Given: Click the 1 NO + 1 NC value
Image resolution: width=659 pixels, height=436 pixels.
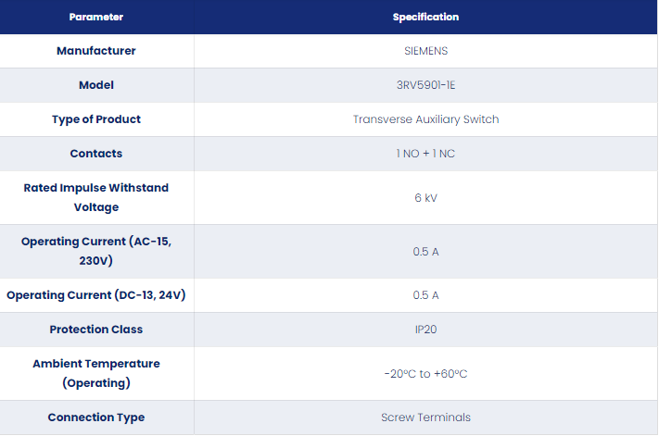Looking at the screenshot, I should (425, 154).
